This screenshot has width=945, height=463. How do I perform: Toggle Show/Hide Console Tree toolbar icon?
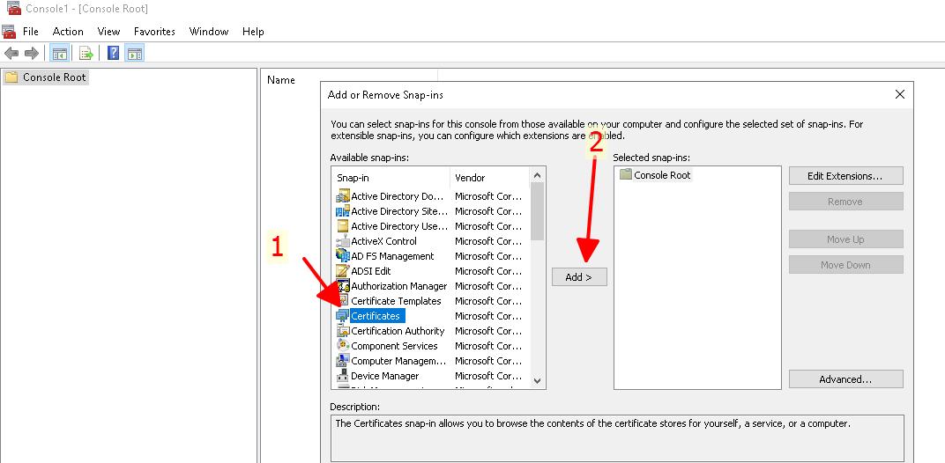(x=59, y=54)
